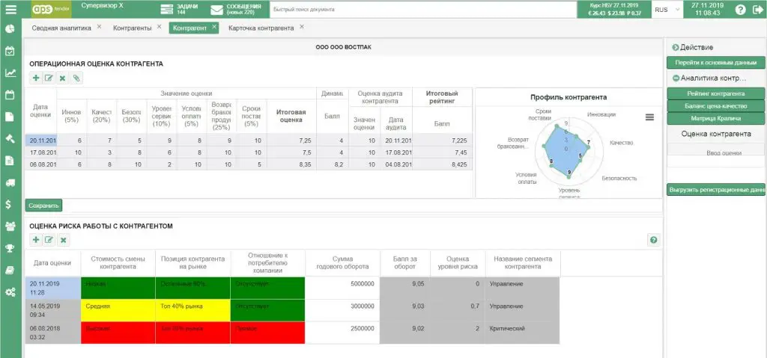Image resolution: width=767 pixels, height=358 pixels.
Task: Close the Контрагенты tab
Action: (x=159, y=28)
